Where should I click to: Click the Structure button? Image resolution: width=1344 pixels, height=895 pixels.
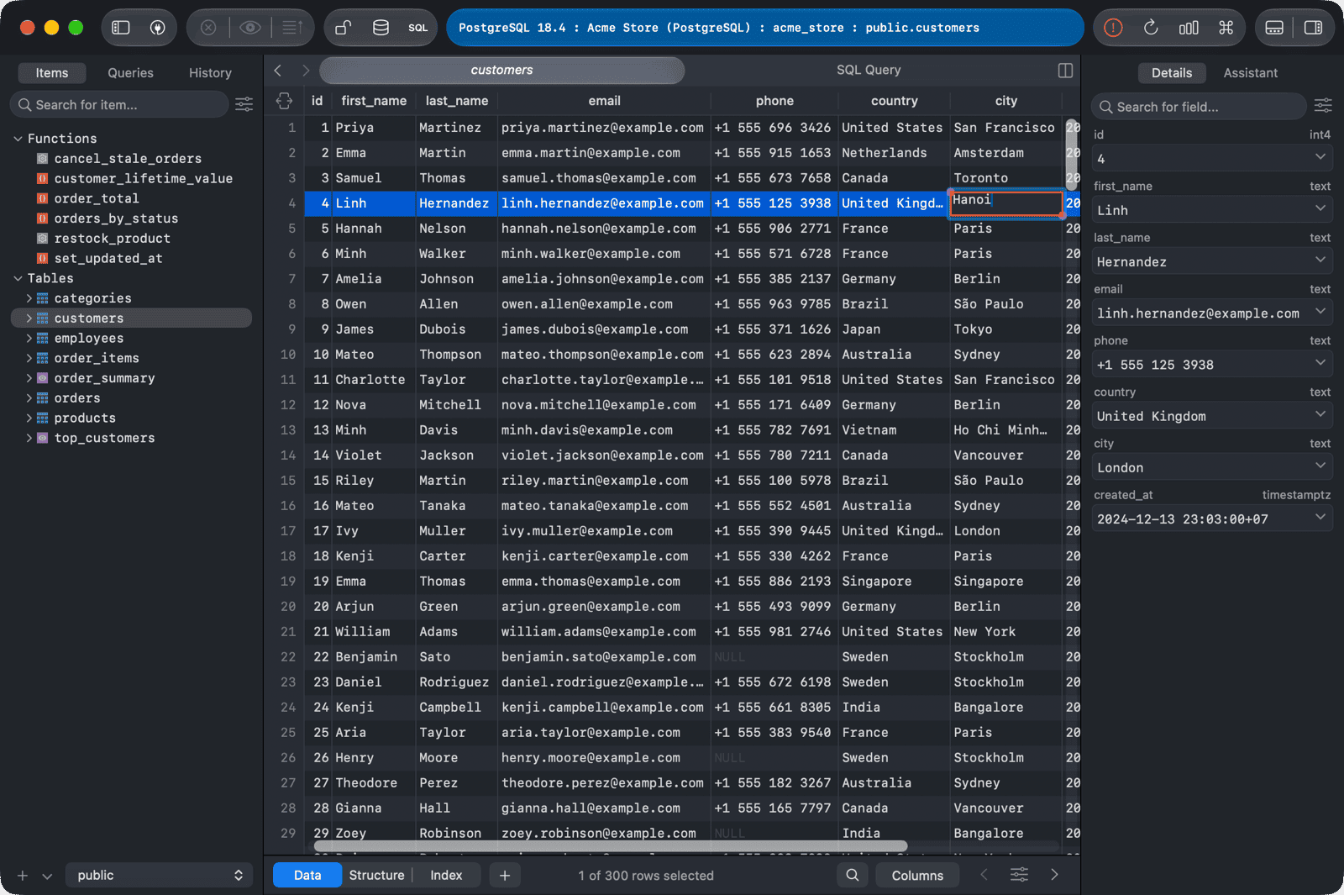376,876
